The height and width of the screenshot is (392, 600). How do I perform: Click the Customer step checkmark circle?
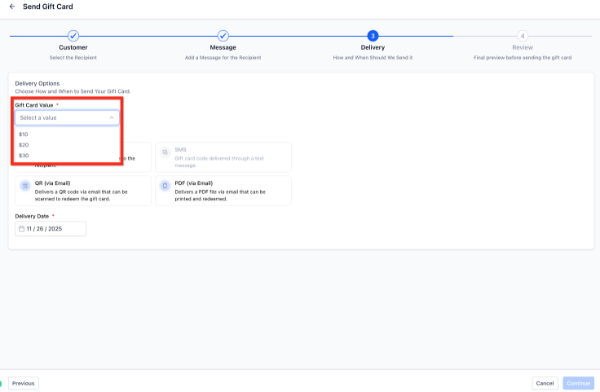73,36
